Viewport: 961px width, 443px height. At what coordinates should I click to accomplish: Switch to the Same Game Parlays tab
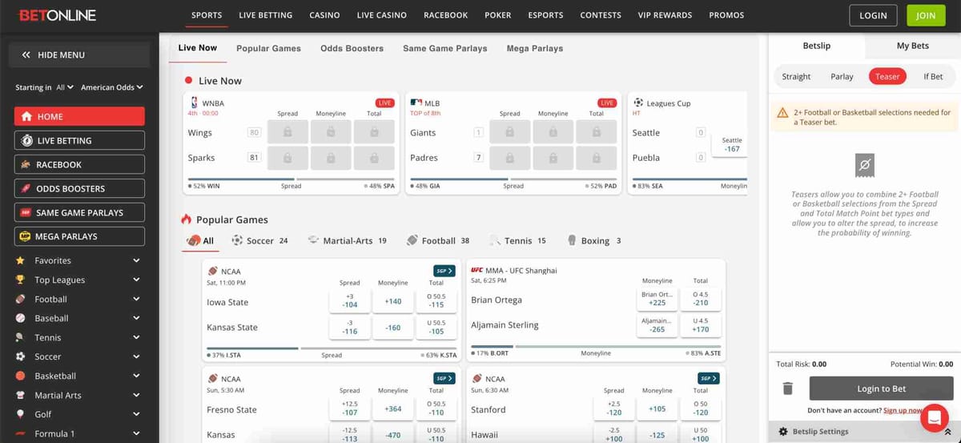click(x=444, y=48)
